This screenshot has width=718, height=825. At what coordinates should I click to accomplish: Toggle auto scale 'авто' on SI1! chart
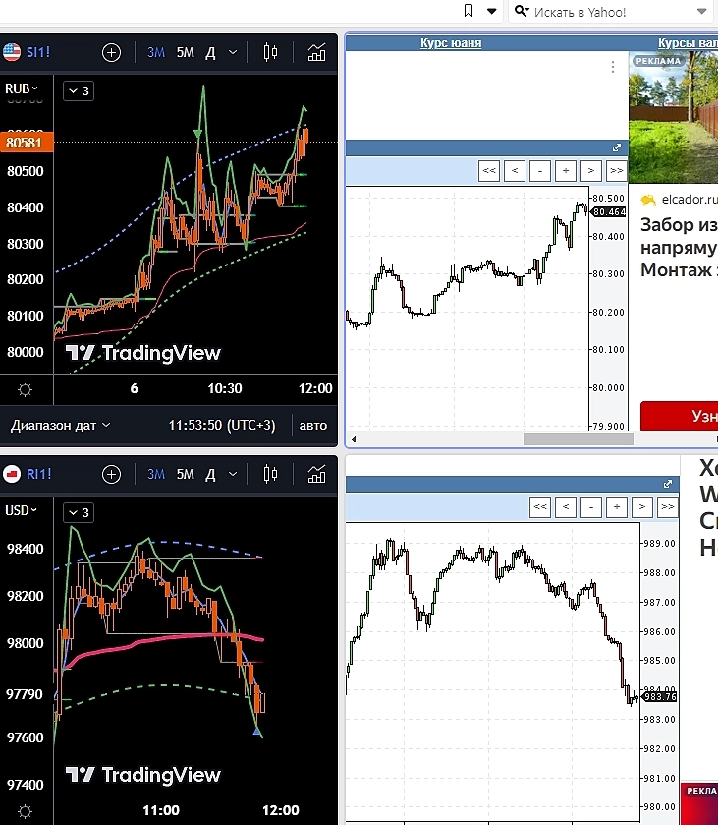coord(312,426)
